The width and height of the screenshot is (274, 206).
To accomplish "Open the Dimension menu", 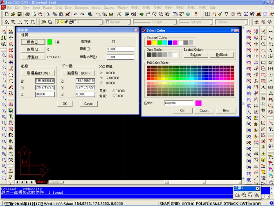I will (x=82, y=7).
